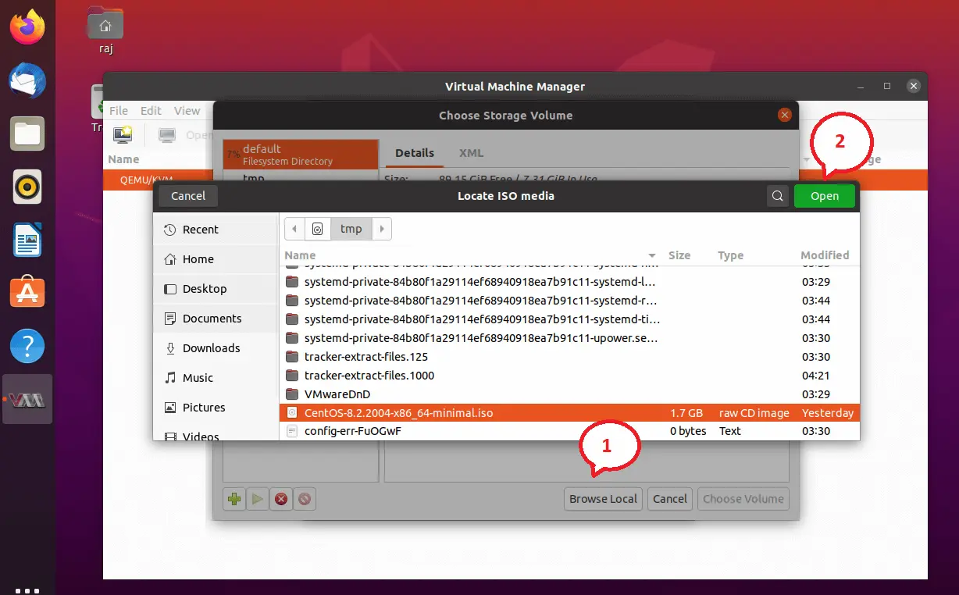Select Recent in the file dialog sidebar
This screenshot has height=595, width=959.
[216, 230]
